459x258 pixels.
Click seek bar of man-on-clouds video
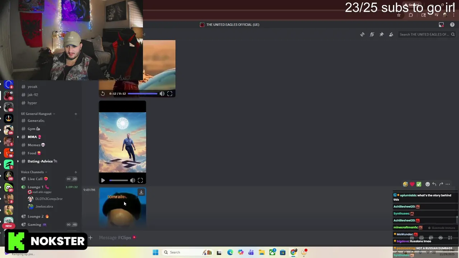[x=119, y=181]
